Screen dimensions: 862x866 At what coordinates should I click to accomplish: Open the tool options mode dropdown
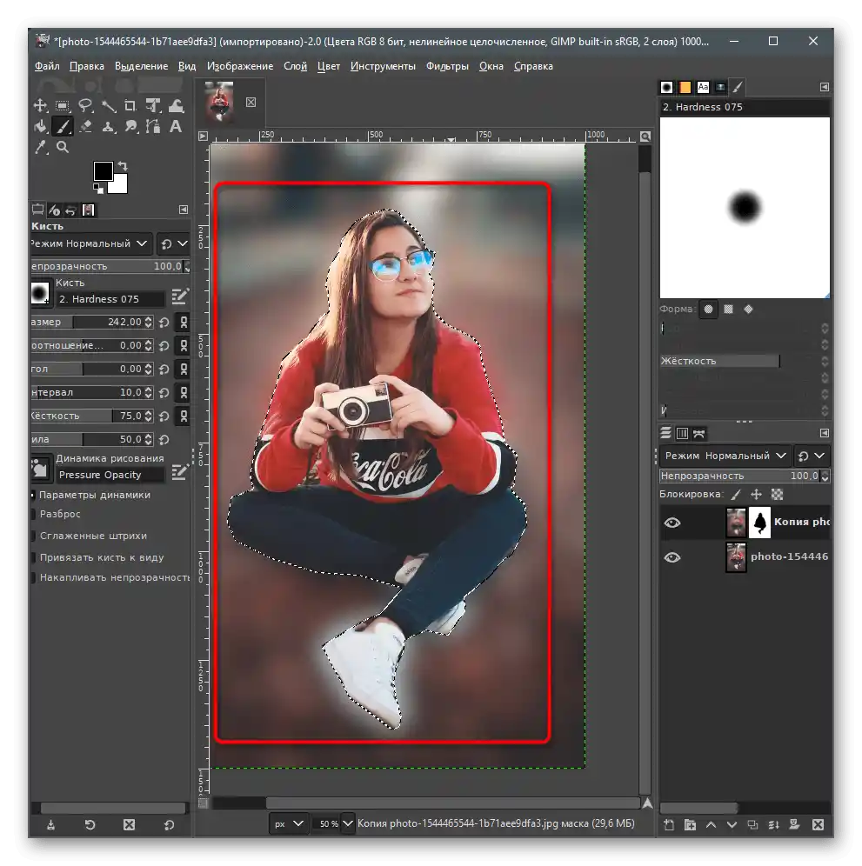tap(90, 243)
